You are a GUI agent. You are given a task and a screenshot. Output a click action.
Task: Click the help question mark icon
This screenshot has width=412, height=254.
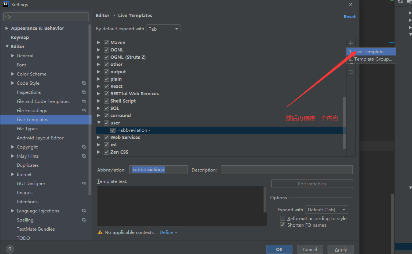(x=10, y=249)
